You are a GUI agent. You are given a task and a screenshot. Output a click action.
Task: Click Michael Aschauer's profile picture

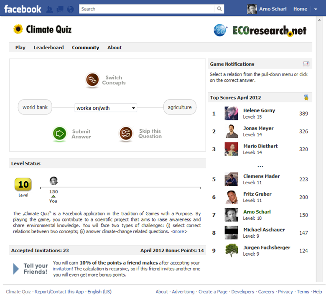click(x=231, y=233)
